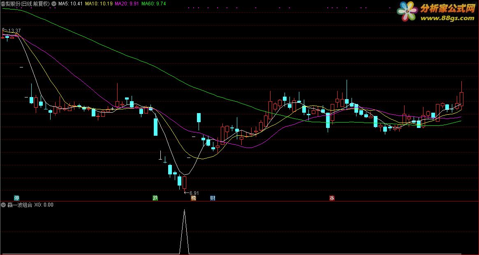Click the orange 榜 event marker

[x=193, y=198]
